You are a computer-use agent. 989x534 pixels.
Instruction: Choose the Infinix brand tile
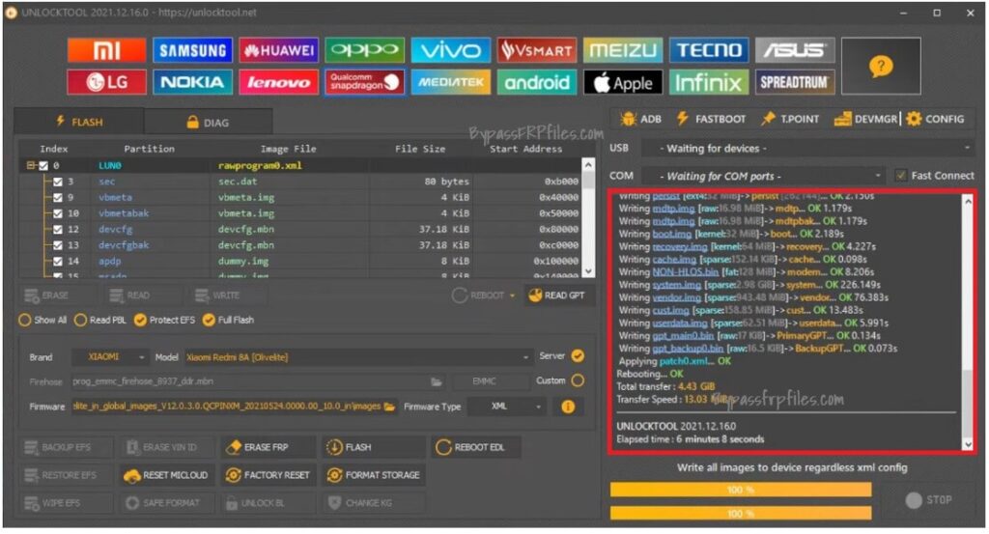pyautogui.click(x=708, y=82)
